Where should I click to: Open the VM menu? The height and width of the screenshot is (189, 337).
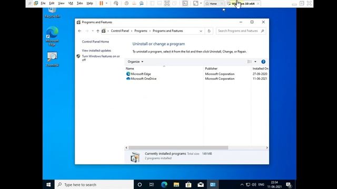[71, 3]
